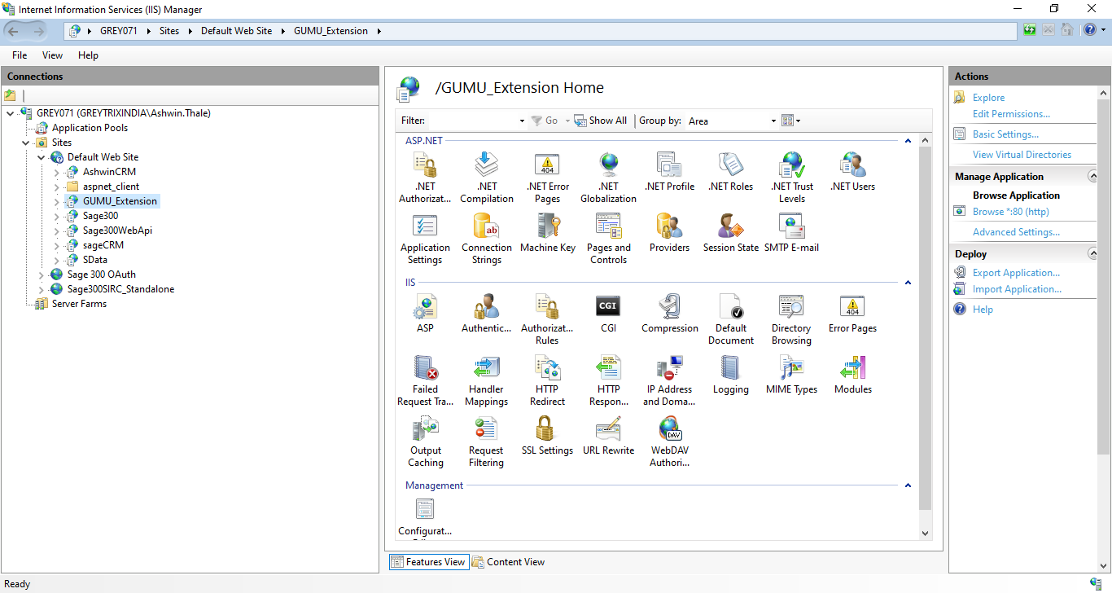
Task: Open .NET Trust Levels
Action: point(791,178)
